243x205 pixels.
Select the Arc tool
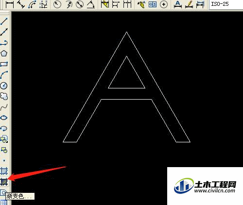click(4, 75)
